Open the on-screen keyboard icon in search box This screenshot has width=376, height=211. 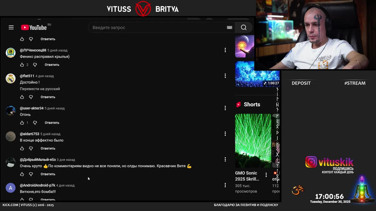[x=230, y=28]
